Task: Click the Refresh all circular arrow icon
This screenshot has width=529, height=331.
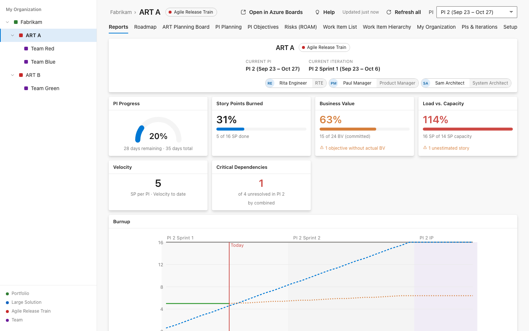Action: click(389, 12)
